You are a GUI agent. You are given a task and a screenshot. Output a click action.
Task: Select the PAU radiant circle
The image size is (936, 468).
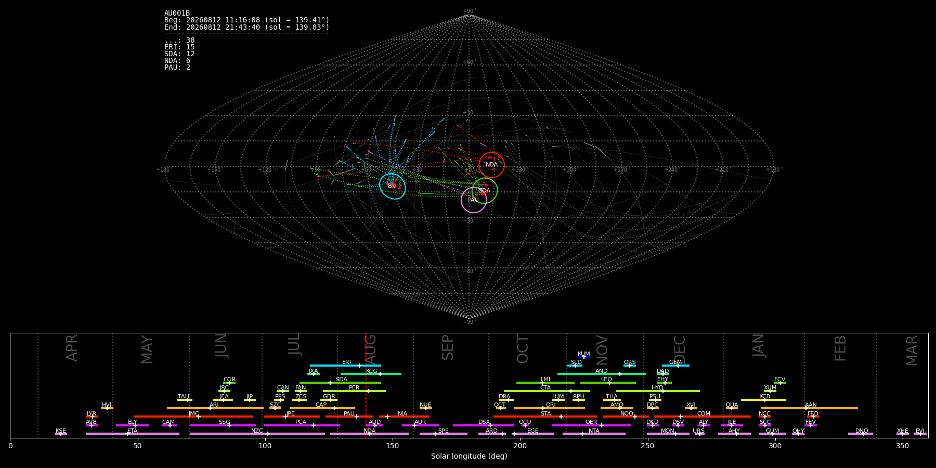pos(474,200)
